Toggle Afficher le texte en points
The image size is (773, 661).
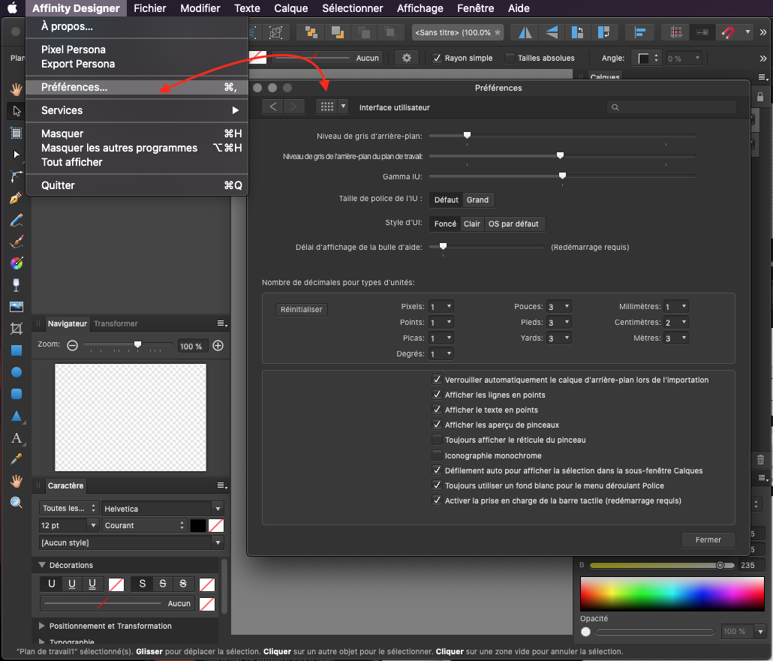437,410
